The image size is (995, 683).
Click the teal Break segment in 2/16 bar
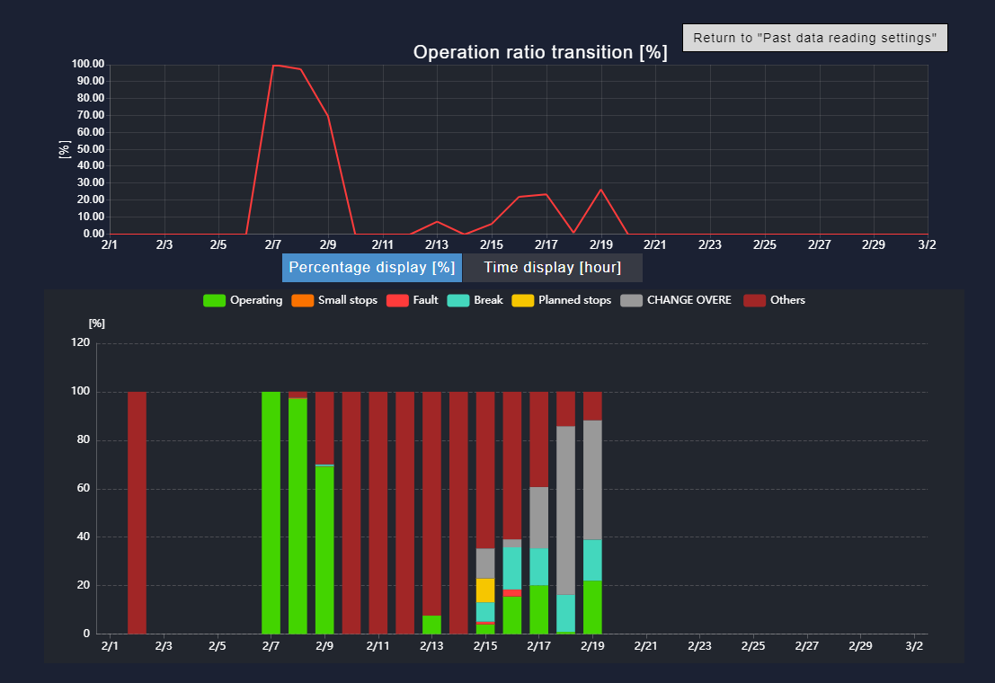[x=512, y=568]
